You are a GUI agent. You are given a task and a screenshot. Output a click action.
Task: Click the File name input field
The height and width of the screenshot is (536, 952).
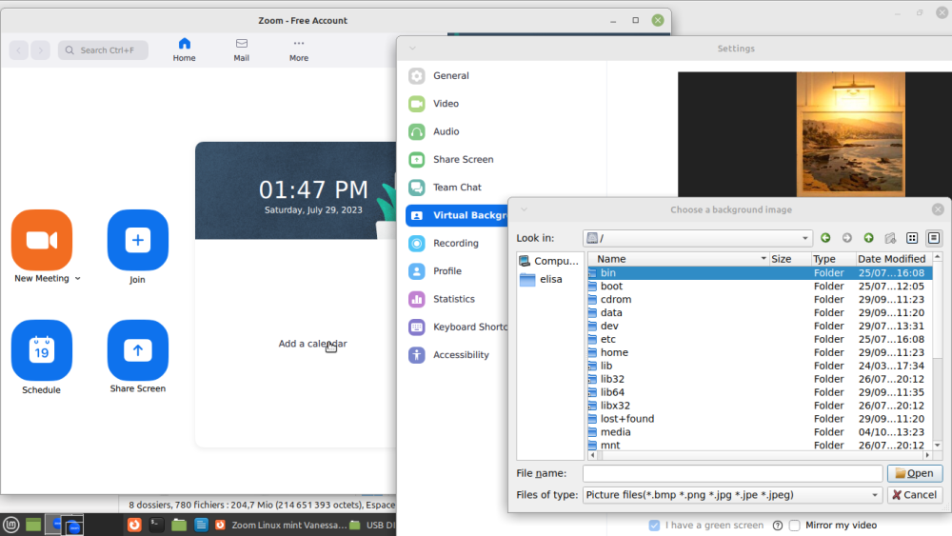(732, 473)
